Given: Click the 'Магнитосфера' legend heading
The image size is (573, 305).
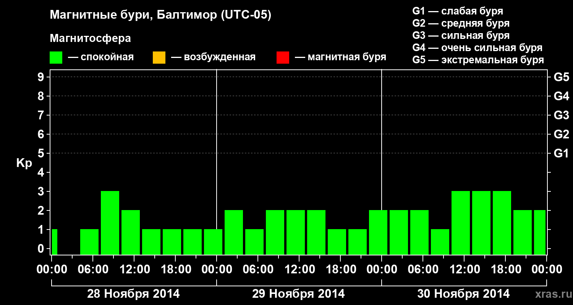Looking at the screenshot, I should point(90,39).
